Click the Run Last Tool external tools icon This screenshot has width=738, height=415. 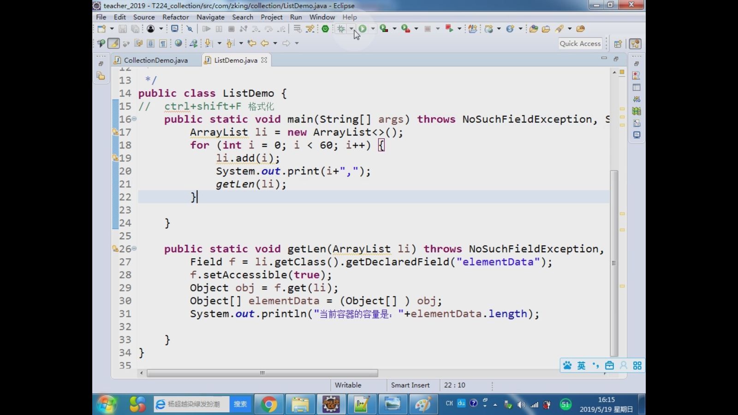click(405, 29)
